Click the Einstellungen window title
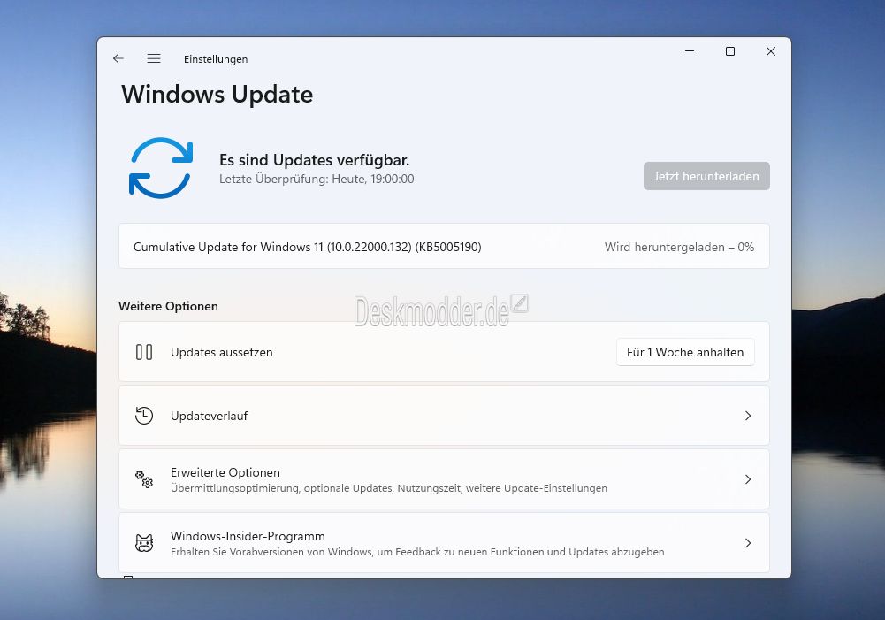This screenshot has width=885, height=620. click(216, 59)
